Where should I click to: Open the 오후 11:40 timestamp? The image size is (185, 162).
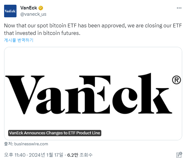(x=15, y=155)
